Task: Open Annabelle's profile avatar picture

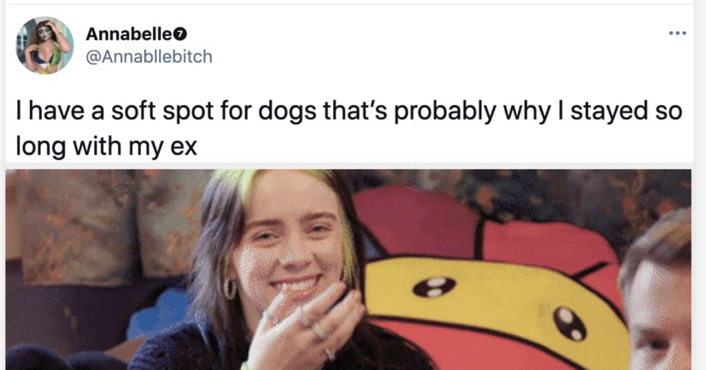Action: (45, 45)
